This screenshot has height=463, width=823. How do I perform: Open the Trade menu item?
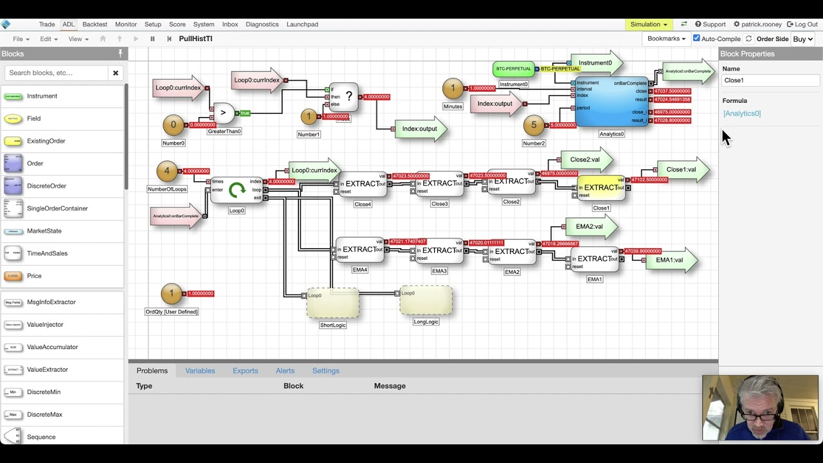click(47, 24)
